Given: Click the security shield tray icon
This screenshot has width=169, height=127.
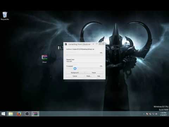Looking at the screenshot, I should (x=153, y=114).
